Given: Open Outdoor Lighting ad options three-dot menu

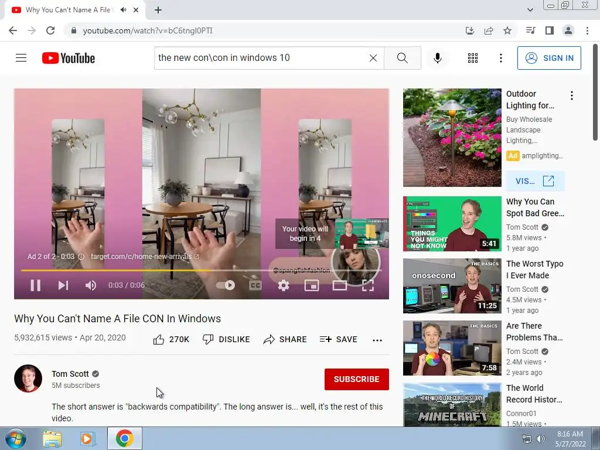Looking at the screenshot, I should click(x=572, y=96).
